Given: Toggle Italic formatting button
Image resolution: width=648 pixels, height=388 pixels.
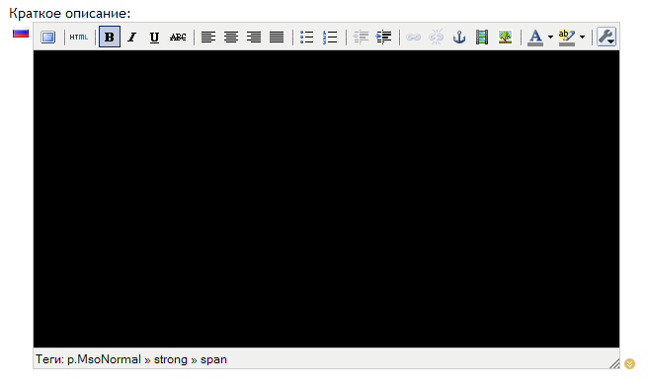Looking at the screenshot, I should [131, 37].
